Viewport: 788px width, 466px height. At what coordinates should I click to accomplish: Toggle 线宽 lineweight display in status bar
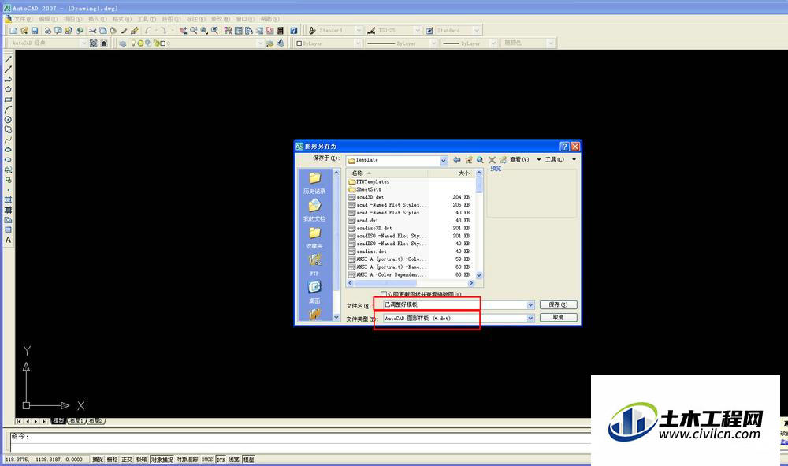pos(234,460)
